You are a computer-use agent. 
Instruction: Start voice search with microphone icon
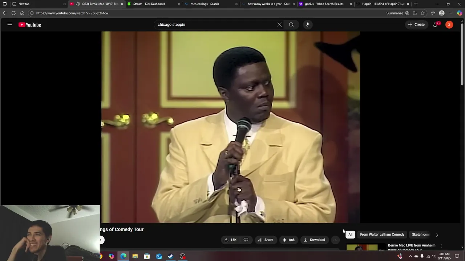point(308,25)
